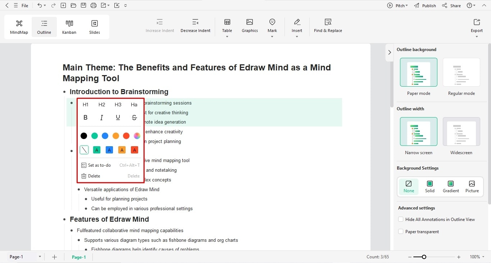Click the Undo icon
The width and height of the screenshot is (491, 263).
pos(40,5)
